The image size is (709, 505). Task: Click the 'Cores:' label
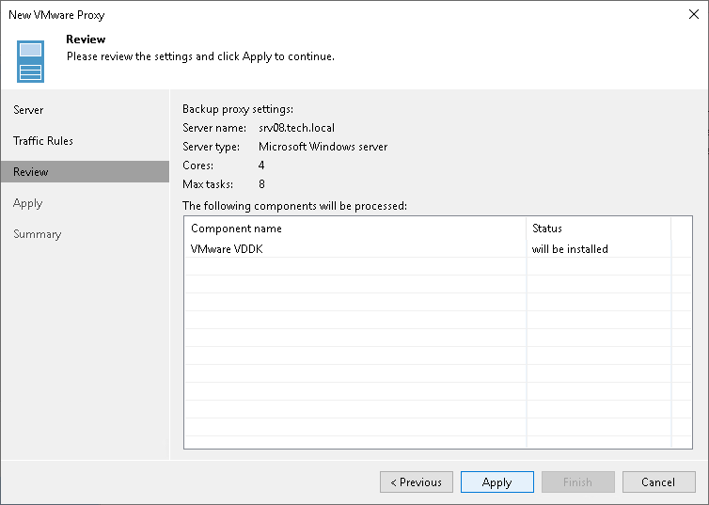point(198,166)
